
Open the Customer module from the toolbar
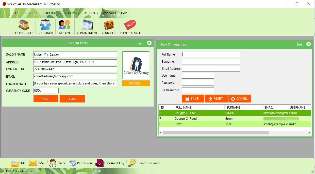click(45, 26)
